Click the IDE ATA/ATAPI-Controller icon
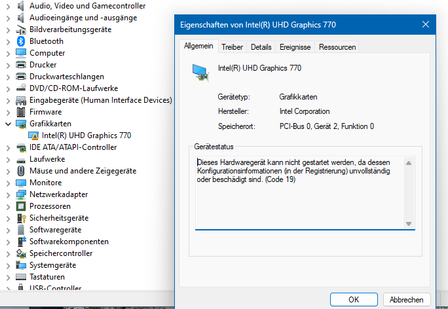This screenshot has height=309, width=448. tap(21, 147)
